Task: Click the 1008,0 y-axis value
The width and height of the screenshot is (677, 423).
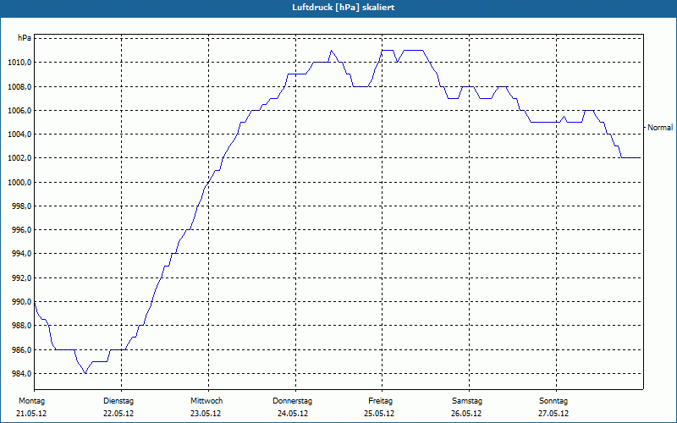Action: point(19,87)
